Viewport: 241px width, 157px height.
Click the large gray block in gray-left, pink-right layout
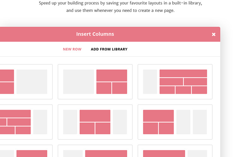79,82
